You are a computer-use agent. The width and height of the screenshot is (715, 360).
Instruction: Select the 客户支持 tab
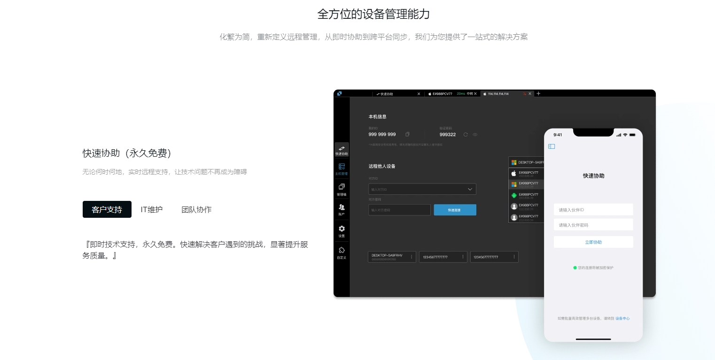[x=107, y=209]
